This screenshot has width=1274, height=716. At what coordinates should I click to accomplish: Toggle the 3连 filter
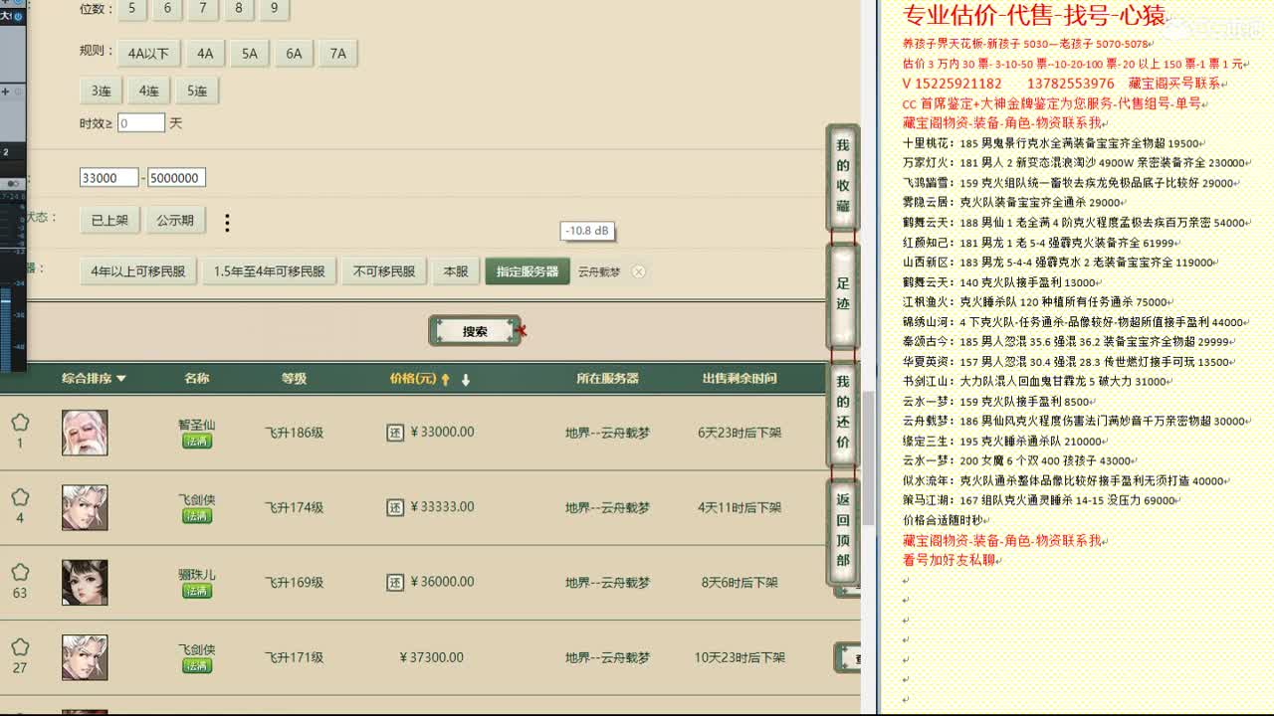(x=101, y=90)
